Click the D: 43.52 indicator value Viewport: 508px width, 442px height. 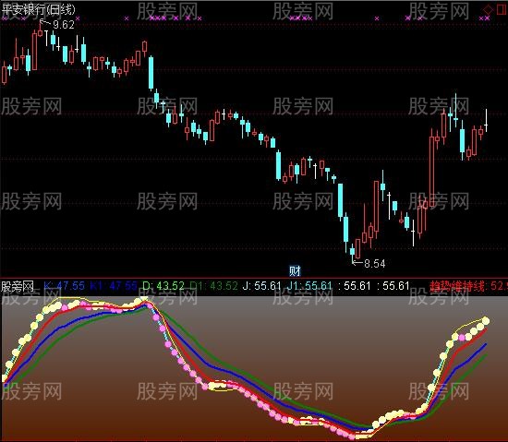pos(163,286)
